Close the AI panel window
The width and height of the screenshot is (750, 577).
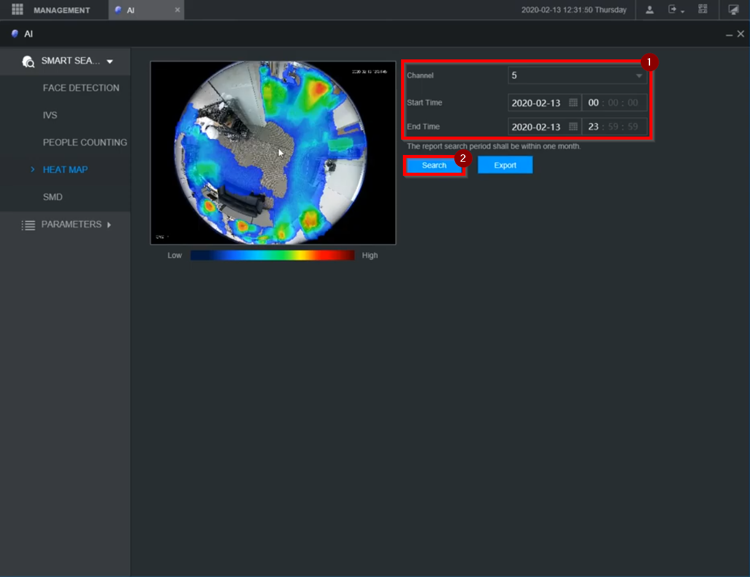pos(741,34)
